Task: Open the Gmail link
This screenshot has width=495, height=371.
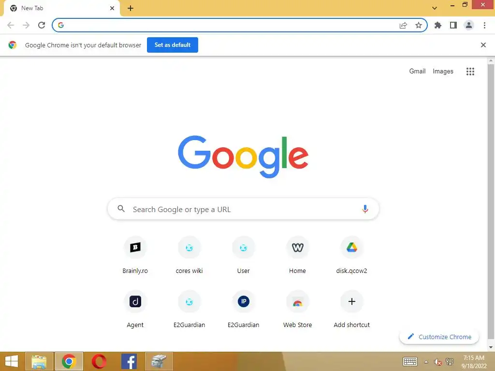Action: click(x=417, y=71)
